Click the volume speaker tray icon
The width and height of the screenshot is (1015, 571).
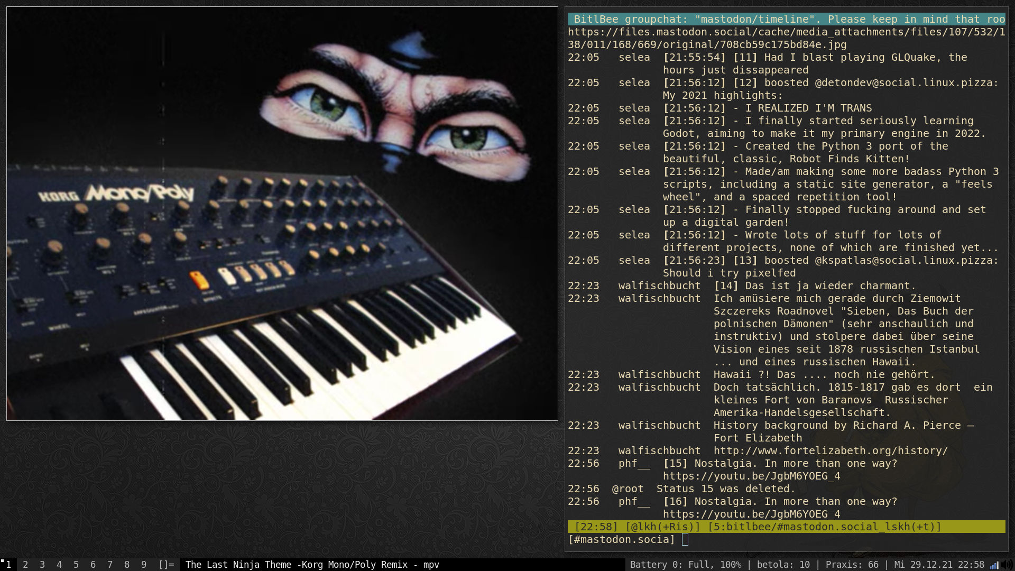coord(1007,565)
